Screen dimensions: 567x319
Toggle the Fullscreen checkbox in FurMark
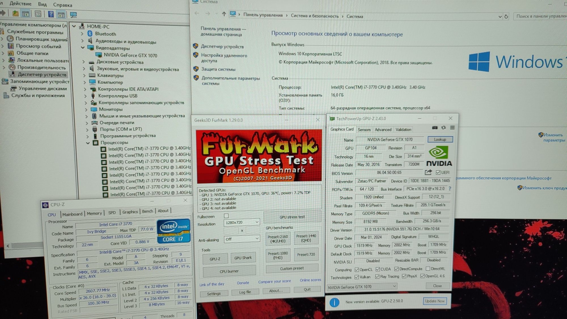tap(226, 216)
